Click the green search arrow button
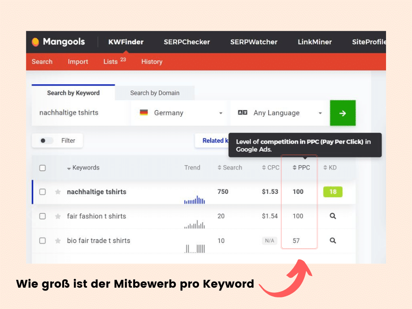 pyautogui.click(x=342, y=113)
